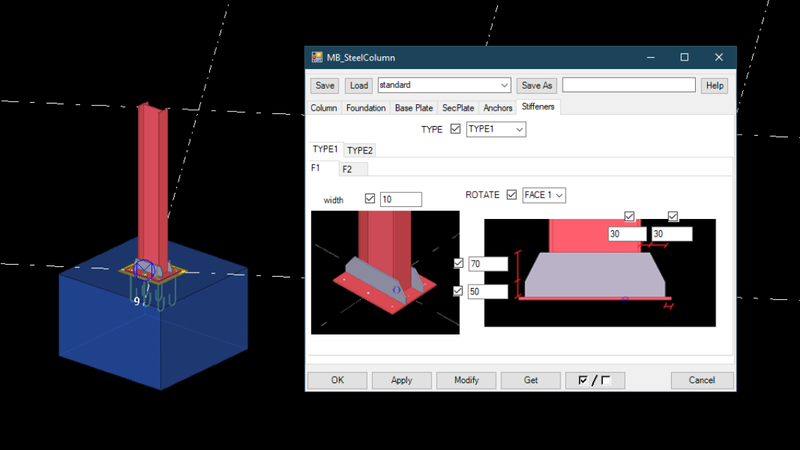The height and width of the screenshot is (450, 800).
Task: Enable the TYPE checkbox
Action: [454, 129]
